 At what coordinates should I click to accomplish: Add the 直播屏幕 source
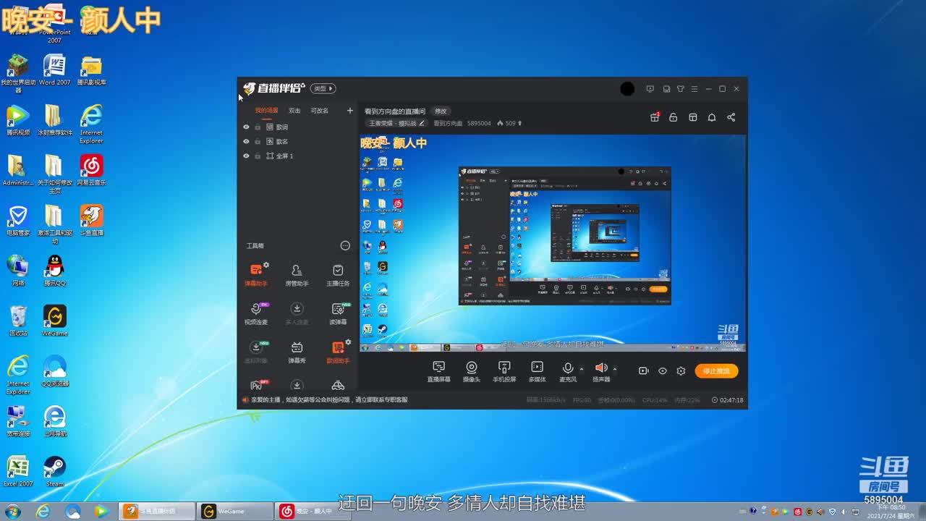click(x=438, y=372)
